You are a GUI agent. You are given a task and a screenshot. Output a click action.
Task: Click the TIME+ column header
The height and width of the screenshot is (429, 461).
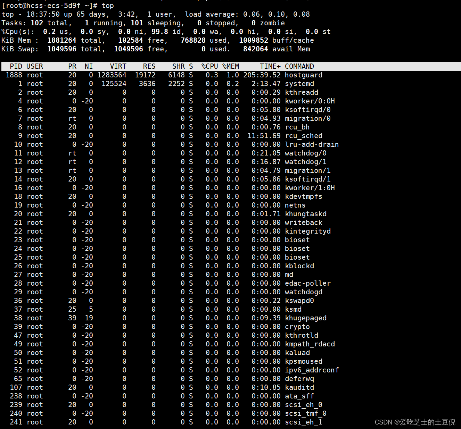pos(270,66)
